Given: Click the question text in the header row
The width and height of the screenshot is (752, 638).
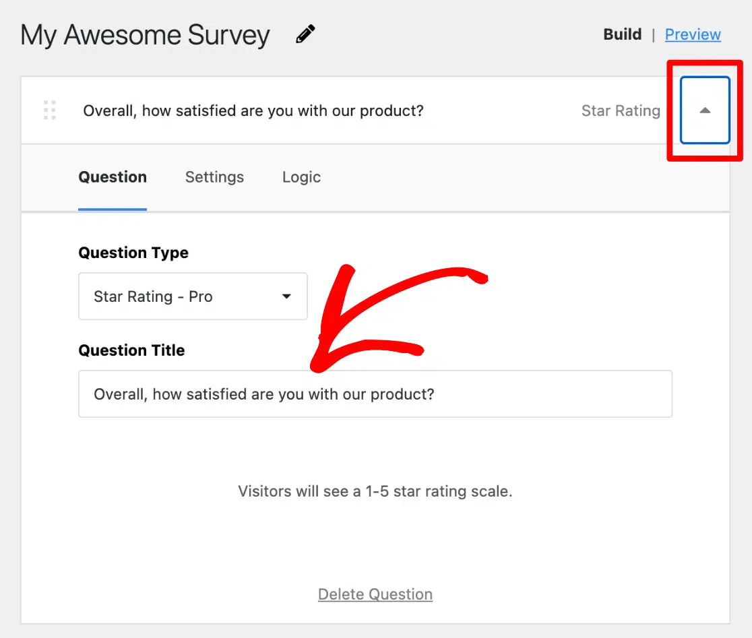Looking at the screenshot, I should [253, 110].
